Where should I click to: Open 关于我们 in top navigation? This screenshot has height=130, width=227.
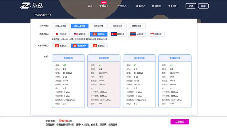(173, 6)
